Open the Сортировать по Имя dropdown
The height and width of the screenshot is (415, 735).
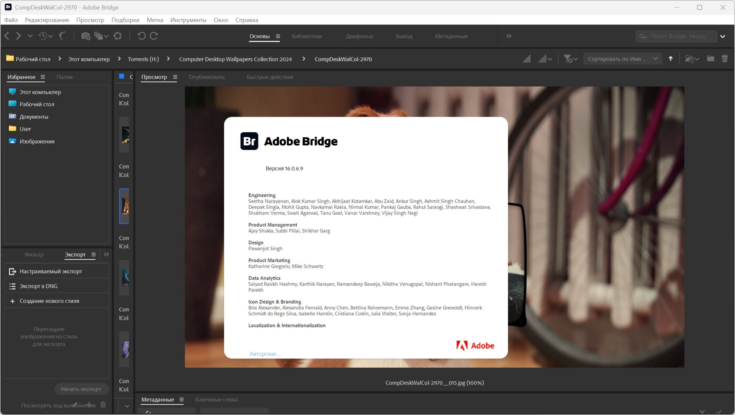click(x=623, y=59)
